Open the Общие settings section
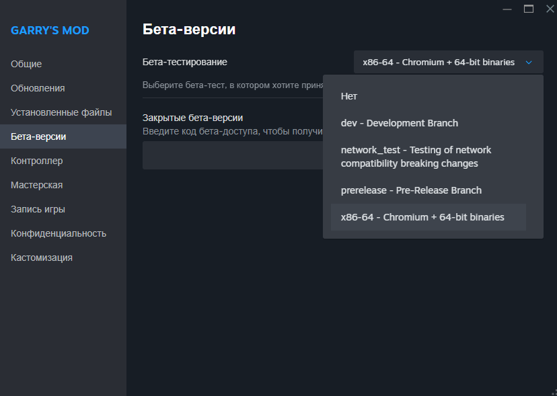 (x=26, y=64)
